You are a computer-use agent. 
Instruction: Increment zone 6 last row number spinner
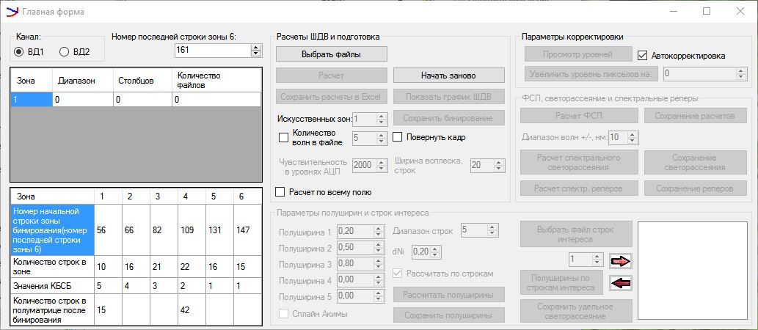tap(255, 48)
